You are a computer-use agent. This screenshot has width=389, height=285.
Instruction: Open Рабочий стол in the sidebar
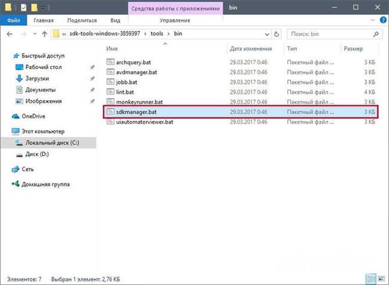pos(44,67)
